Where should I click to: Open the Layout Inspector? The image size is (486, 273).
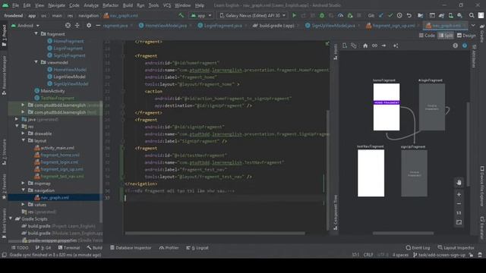click(x=456, y=248)
